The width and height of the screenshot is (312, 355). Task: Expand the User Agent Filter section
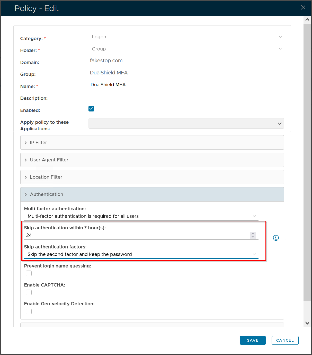coord(152,160)
